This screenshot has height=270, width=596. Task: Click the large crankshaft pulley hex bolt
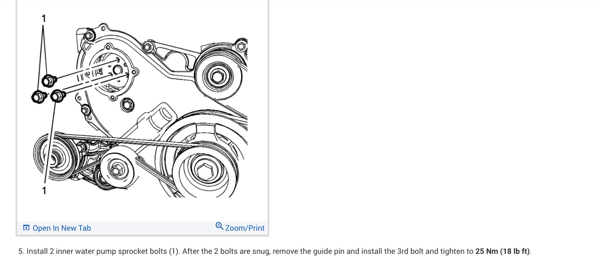pos(204,171)
